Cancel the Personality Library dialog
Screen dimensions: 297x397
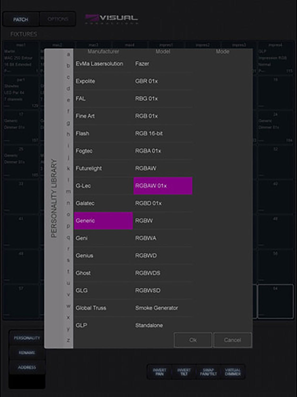232,340
